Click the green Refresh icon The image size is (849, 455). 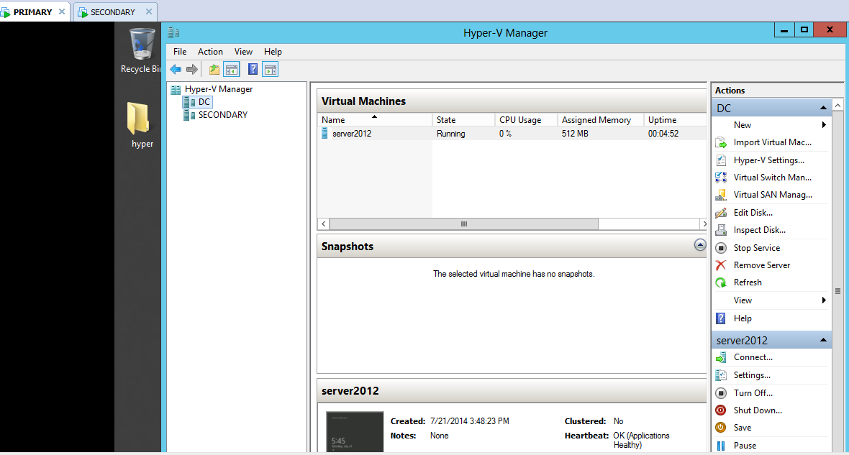tap(721, 282)
